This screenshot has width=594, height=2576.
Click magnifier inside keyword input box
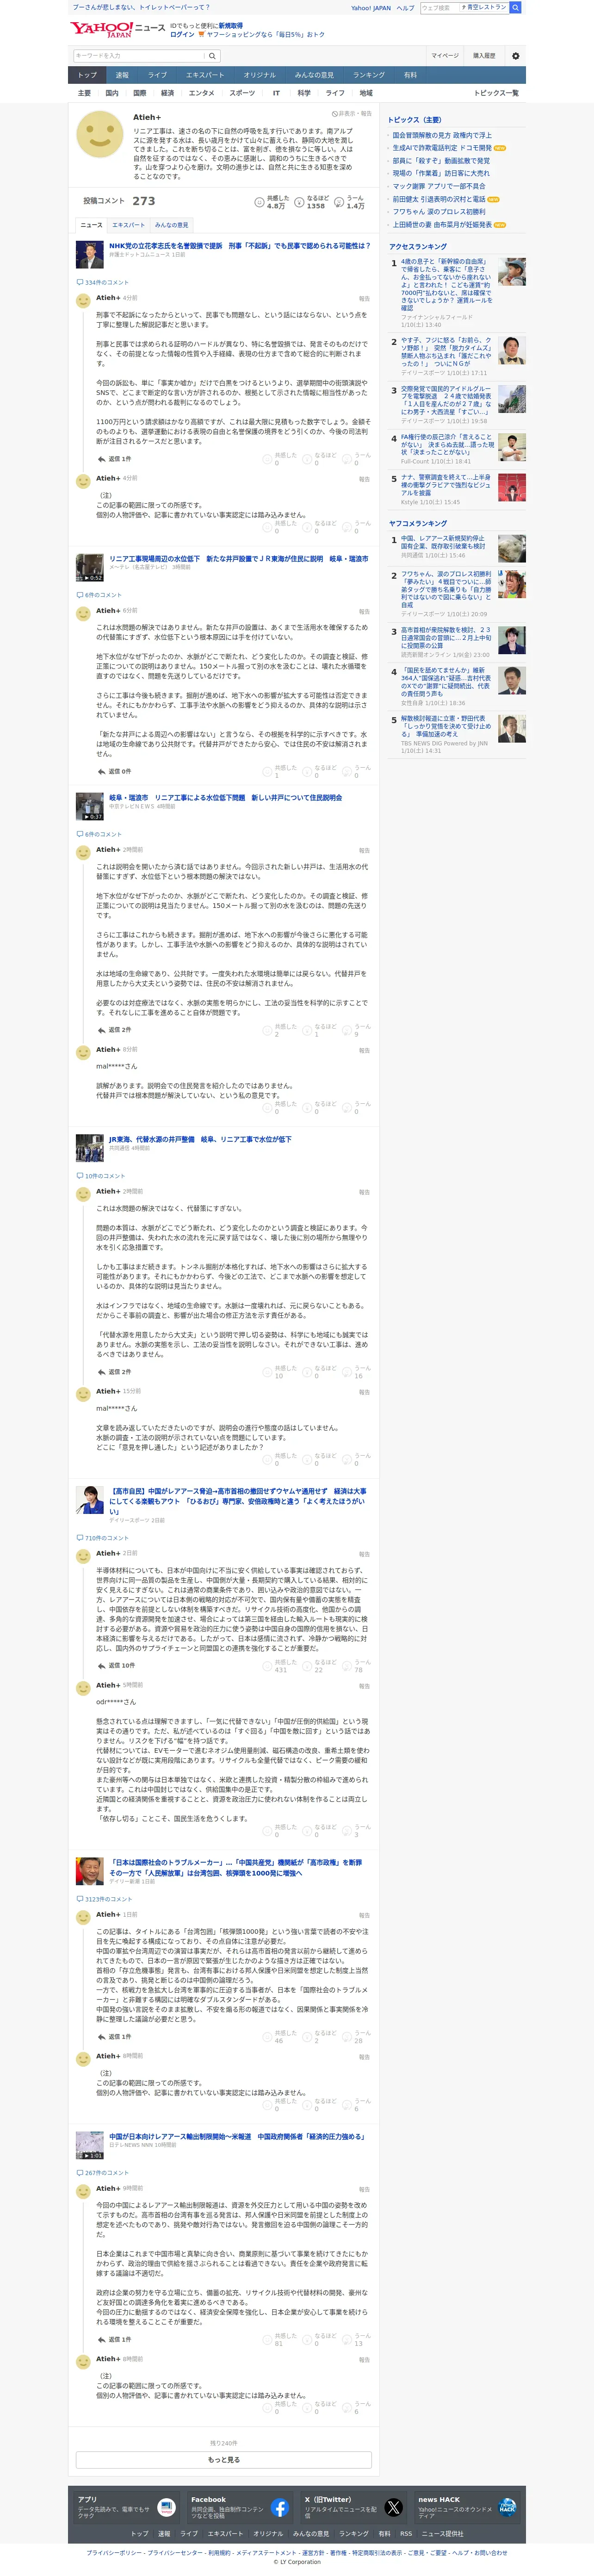click(x=212, y=56)
